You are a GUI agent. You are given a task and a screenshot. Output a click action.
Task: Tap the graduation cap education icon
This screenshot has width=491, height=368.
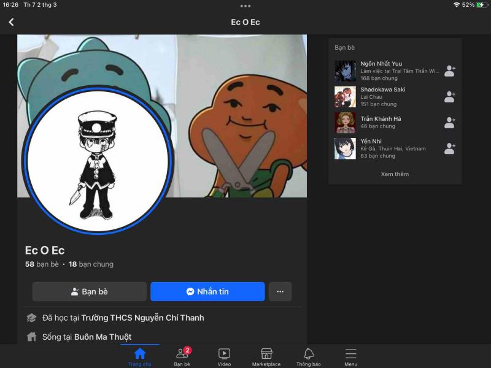pos(31,318)
